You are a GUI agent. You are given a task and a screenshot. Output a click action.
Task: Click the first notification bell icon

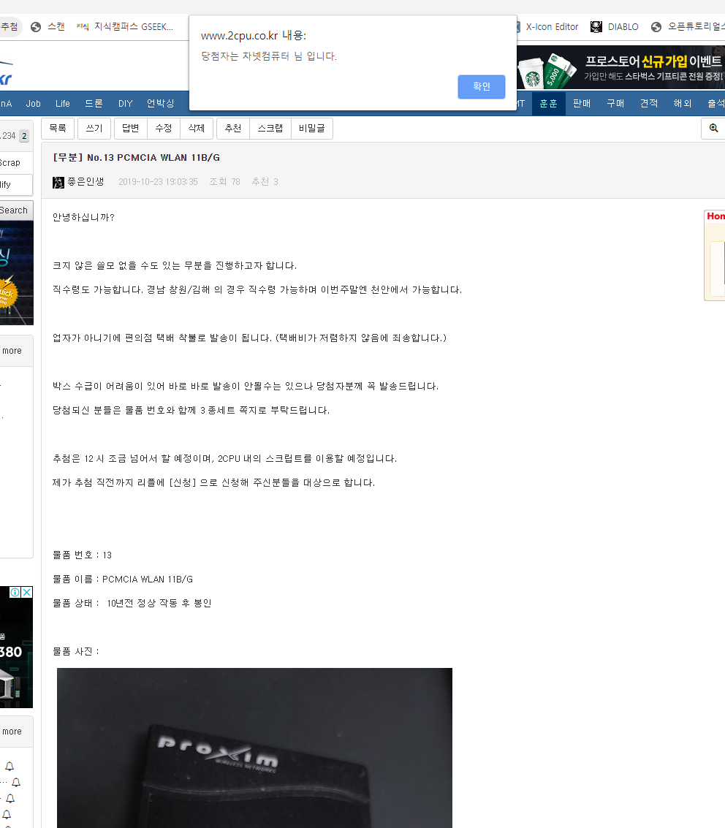(x=10, y=766)
